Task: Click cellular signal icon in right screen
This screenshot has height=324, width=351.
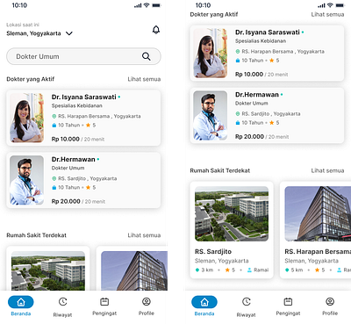Action: pyautogui.click(x=321, y=5)
